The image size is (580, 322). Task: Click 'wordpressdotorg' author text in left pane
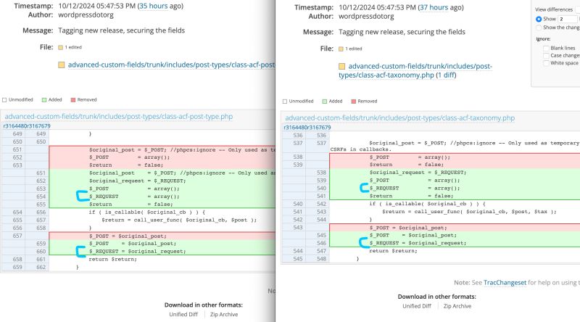coord(86,15)
